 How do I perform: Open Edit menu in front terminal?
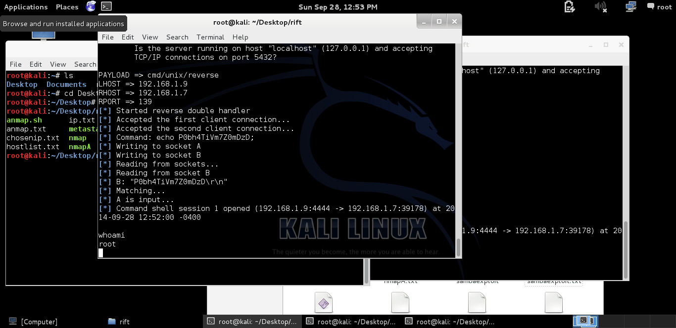click(128, 37)
